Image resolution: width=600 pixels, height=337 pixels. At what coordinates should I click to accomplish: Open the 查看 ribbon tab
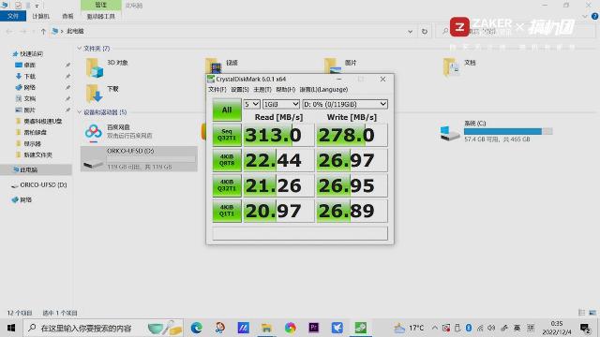coord(67,16)
